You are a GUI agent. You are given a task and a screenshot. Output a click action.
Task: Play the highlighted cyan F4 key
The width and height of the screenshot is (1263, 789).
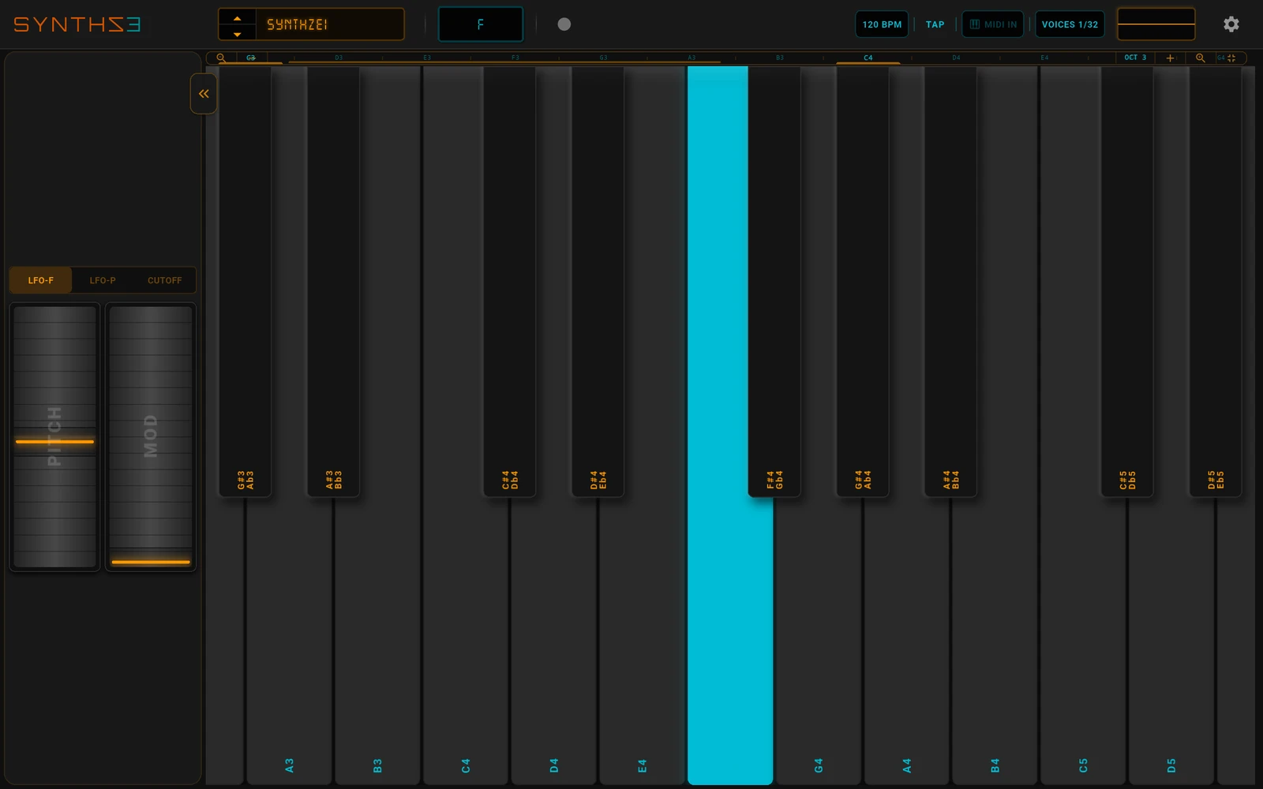coord(730,641)
